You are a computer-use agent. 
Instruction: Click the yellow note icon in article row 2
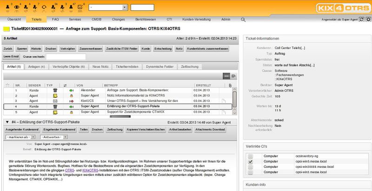coord(55,96)
